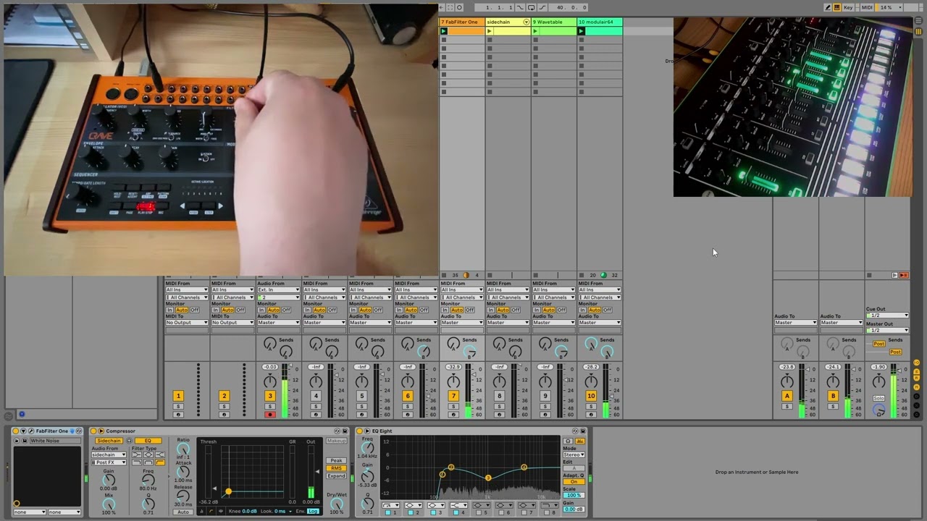Select the 7 FabFilter One track header
This screenshot has height=521, width=927.
coord(462,22)
